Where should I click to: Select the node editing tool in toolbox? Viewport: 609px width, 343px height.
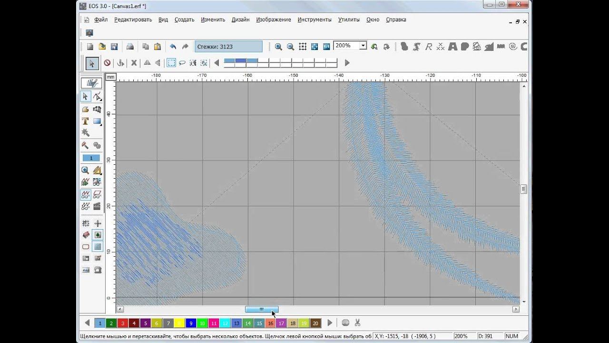97,96
